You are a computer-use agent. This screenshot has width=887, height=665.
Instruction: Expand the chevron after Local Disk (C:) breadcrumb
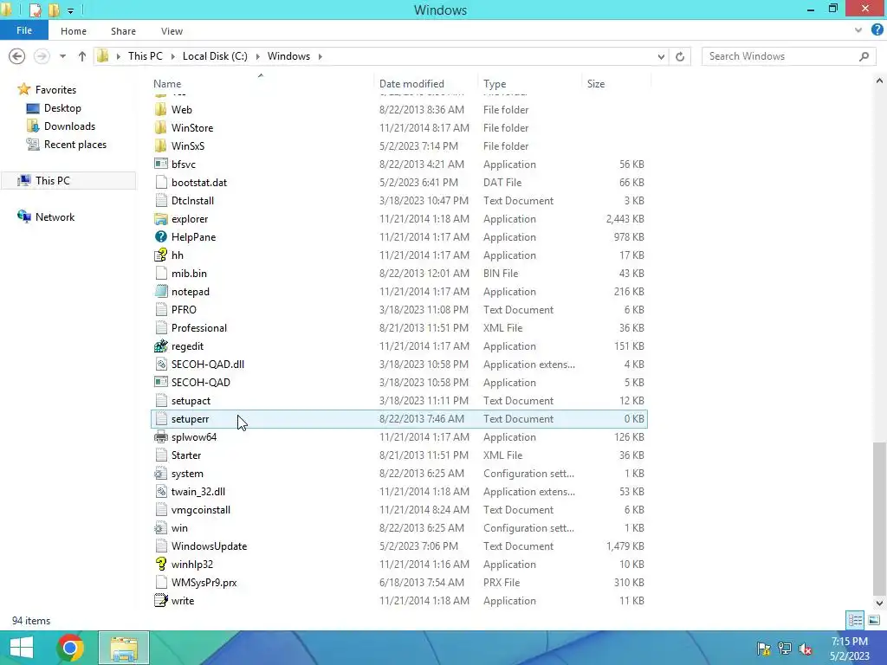(x=257, y=56)
